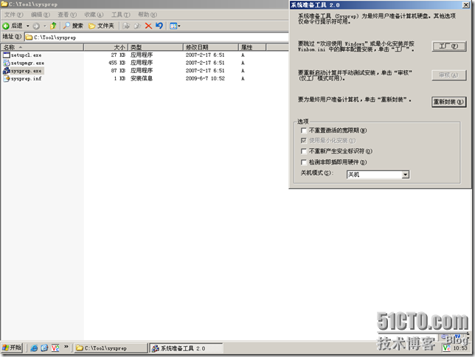Screen dimensions: 475x357
Task: Click the 2009-6-7 10:52 date cell
Action: (x=205, y=78)
